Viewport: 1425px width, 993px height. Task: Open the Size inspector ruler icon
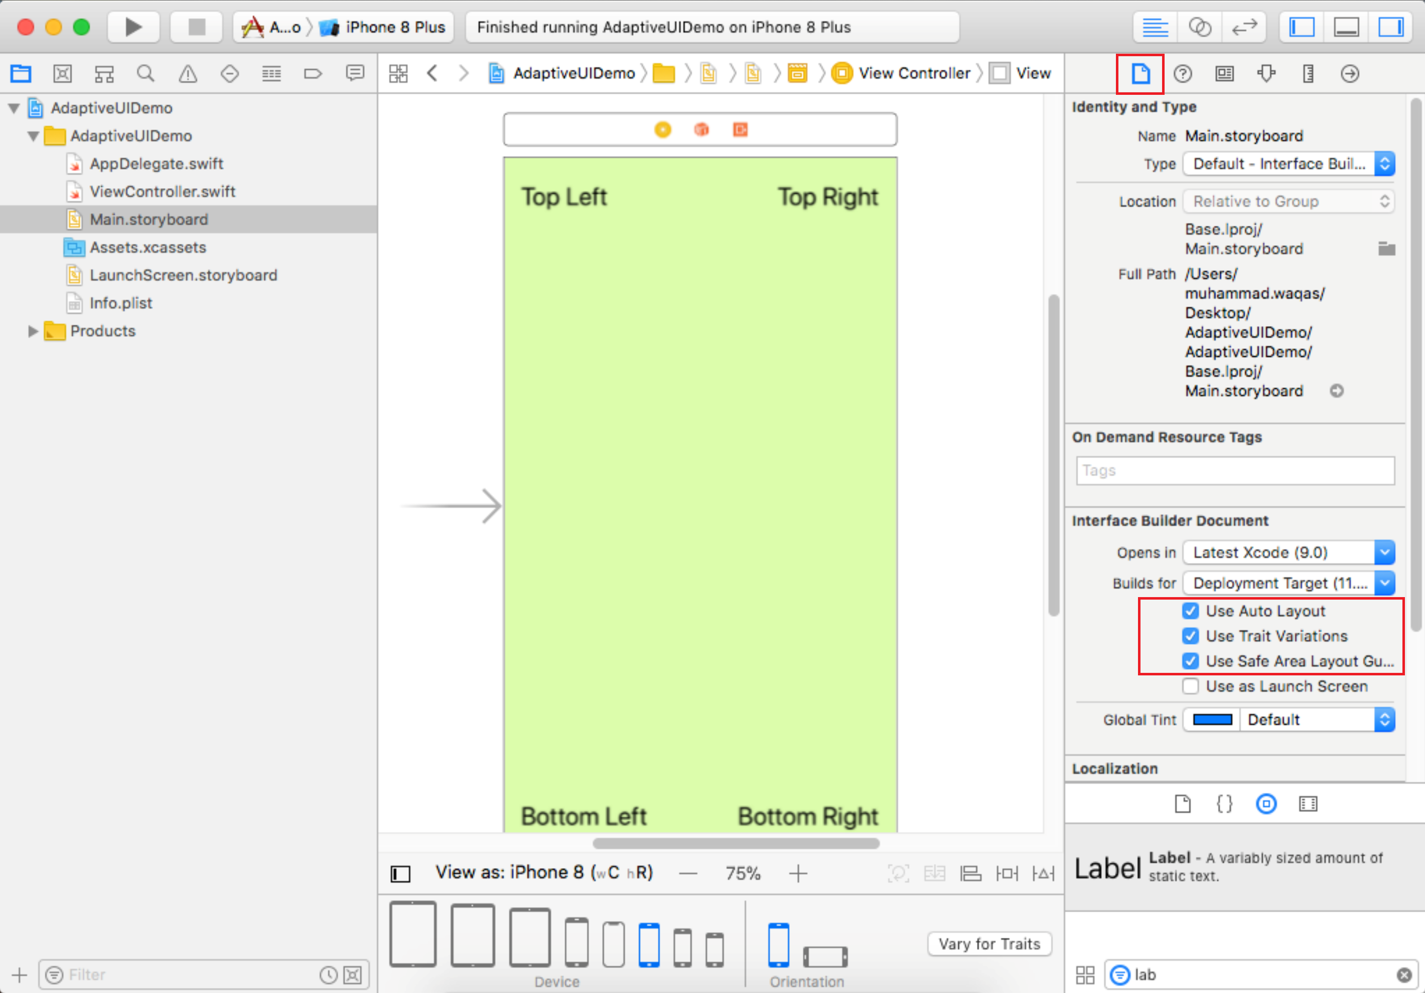(1308, 74)
